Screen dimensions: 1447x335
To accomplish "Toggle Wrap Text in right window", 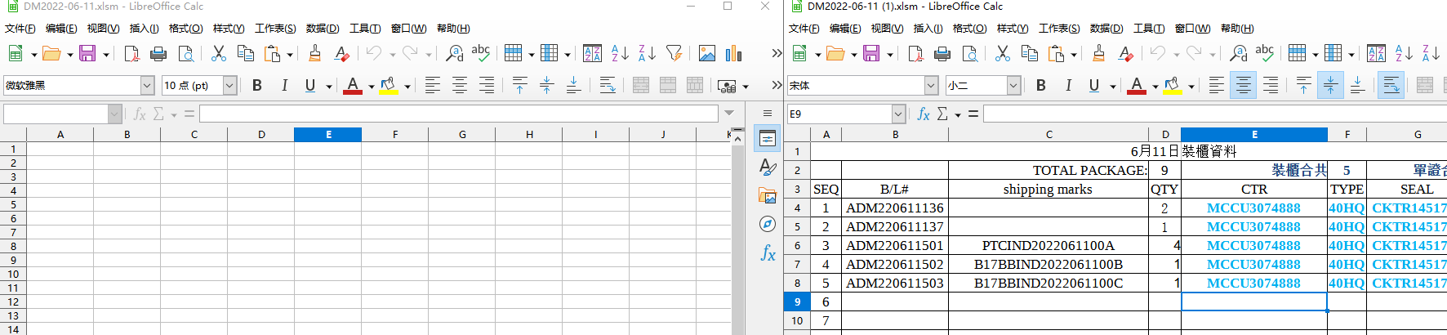I will point(1391,85).
